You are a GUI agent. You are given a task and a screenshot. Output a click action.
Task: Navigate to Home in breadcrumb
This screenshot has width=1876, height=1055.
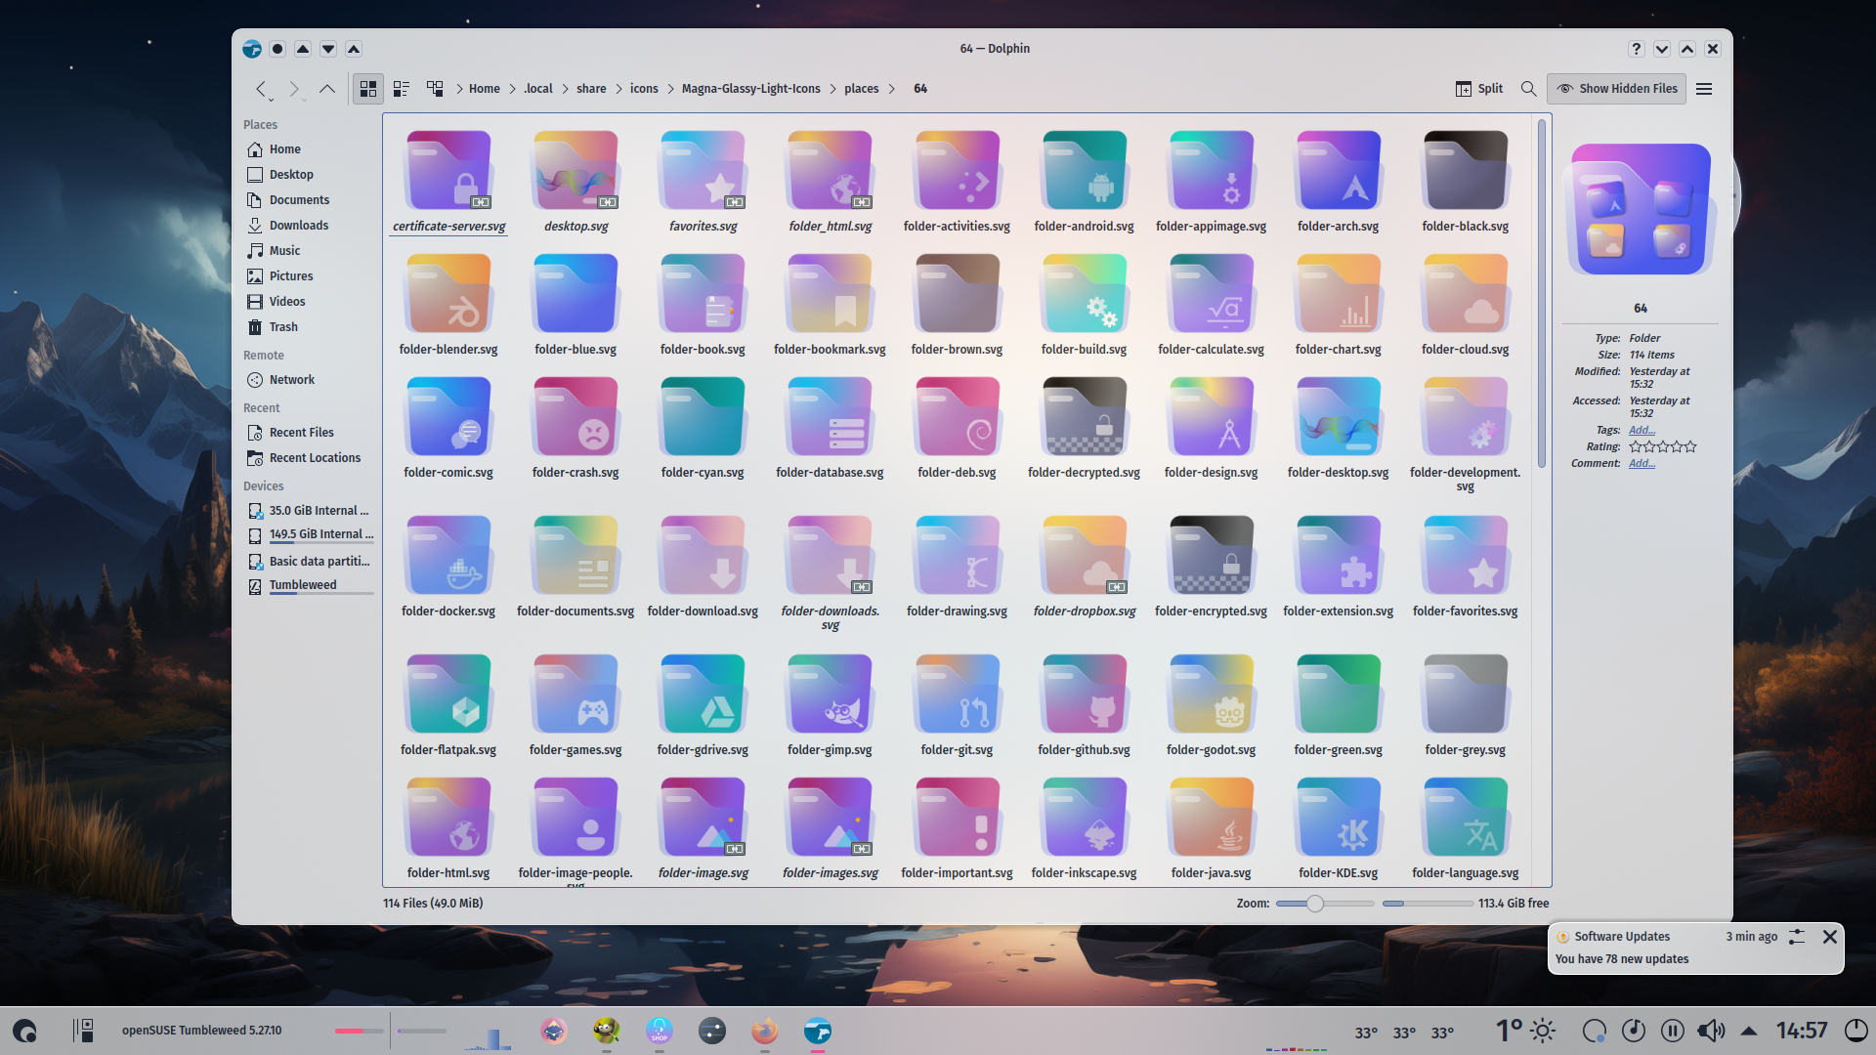[x=484, y=89]
